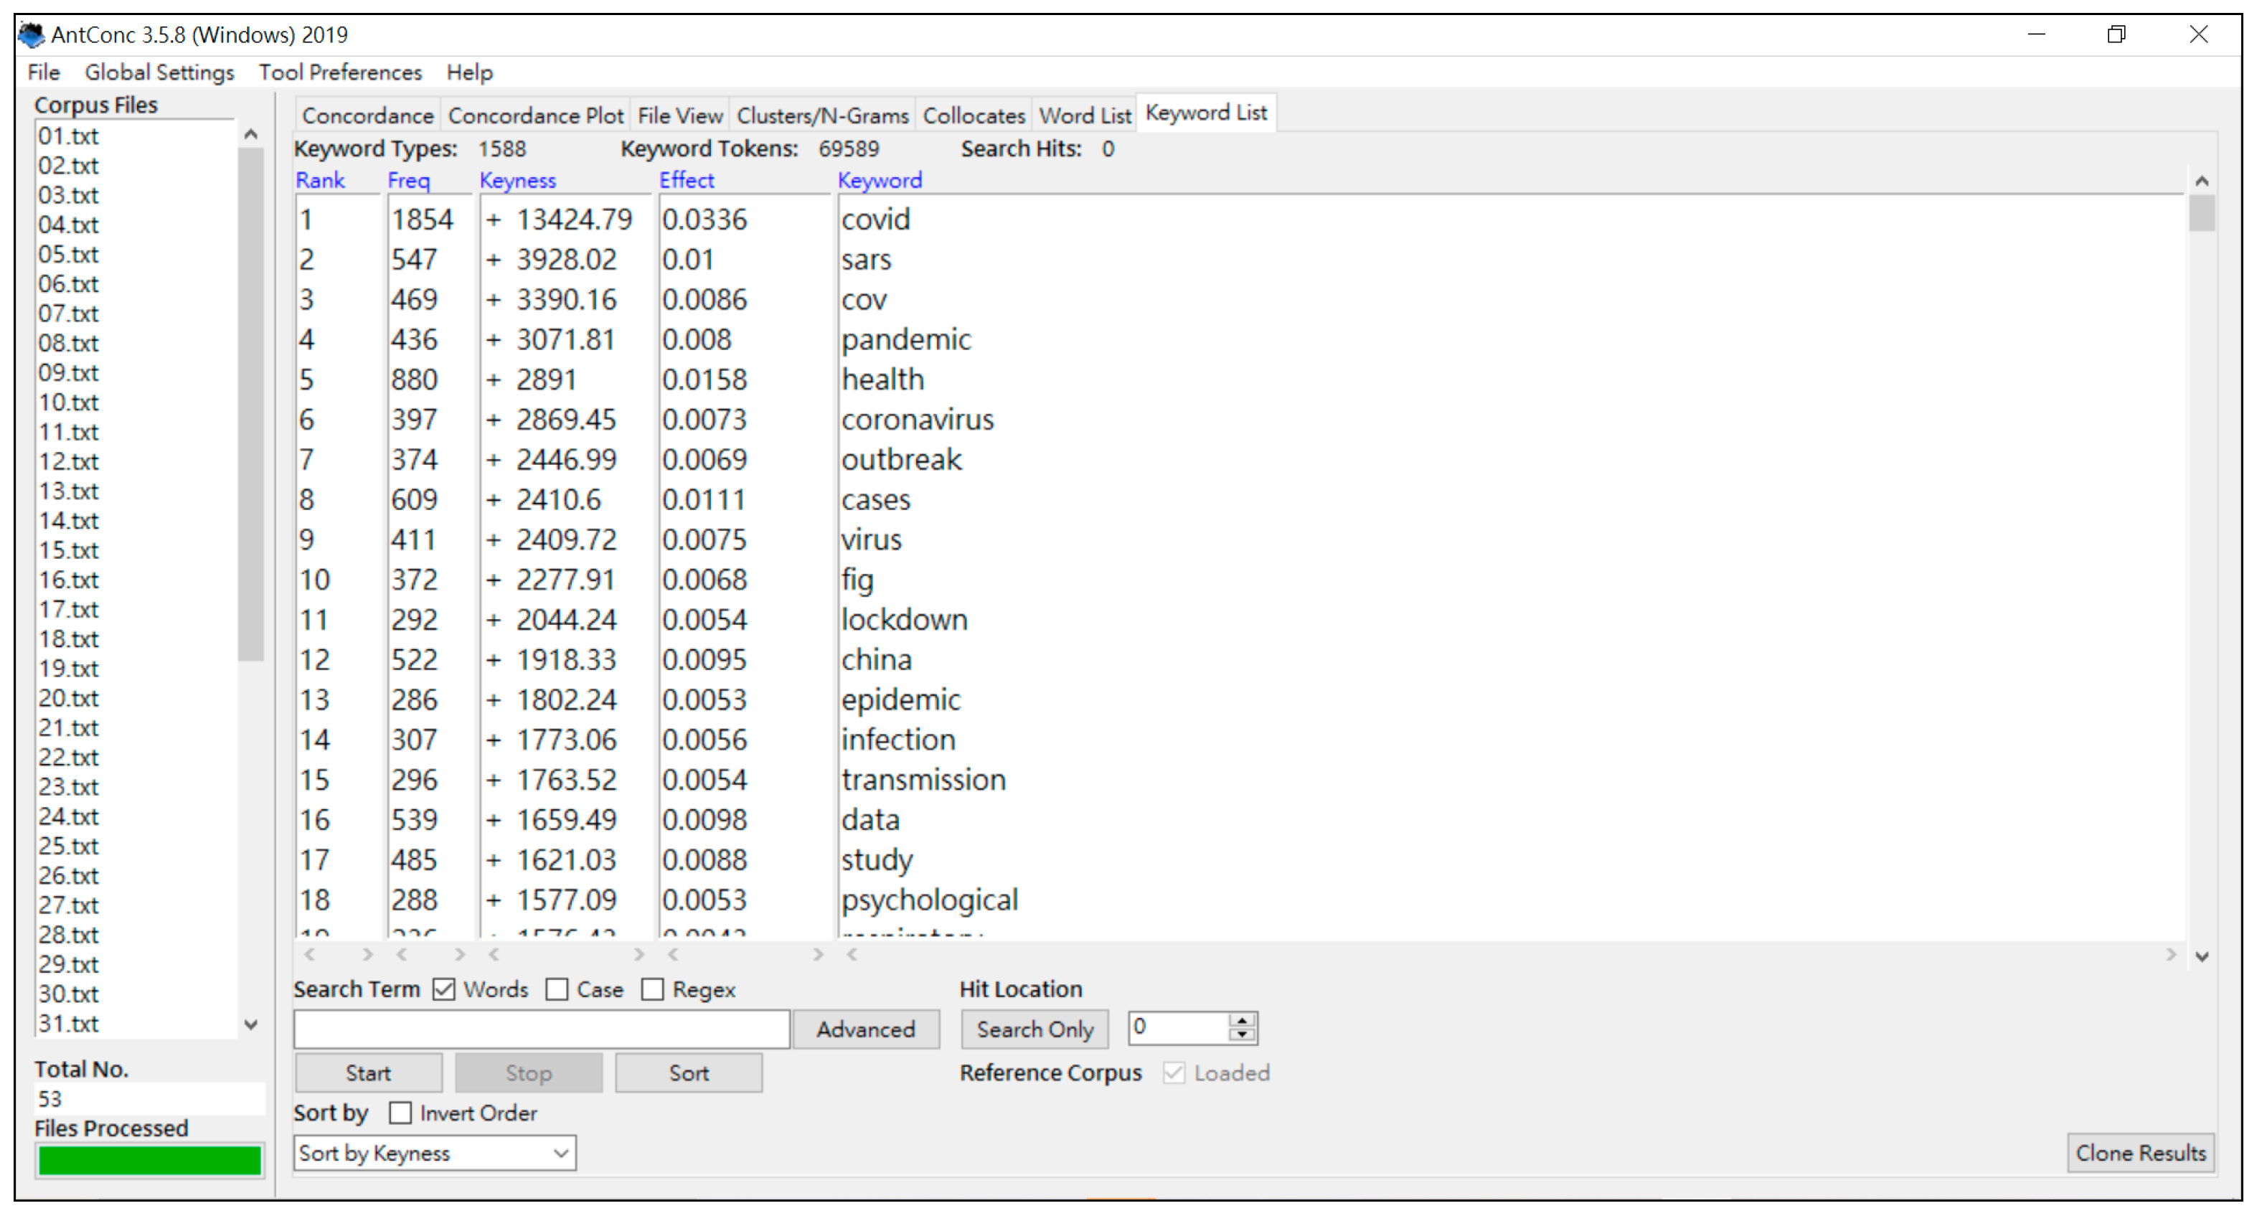This screenshot has width=2262, height=1221.
Task: Click the Sort button
Action: (689, 1073)
